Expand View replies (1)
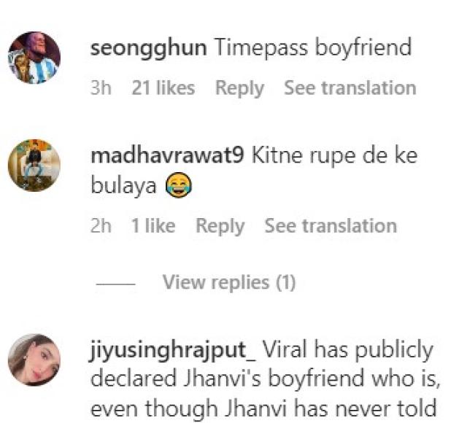The height and width of the screenshot is (423, 467). click(228, 282)
